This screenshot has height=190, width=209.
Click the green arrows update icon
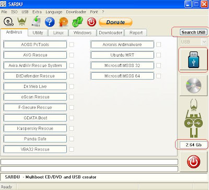(77, 22)
